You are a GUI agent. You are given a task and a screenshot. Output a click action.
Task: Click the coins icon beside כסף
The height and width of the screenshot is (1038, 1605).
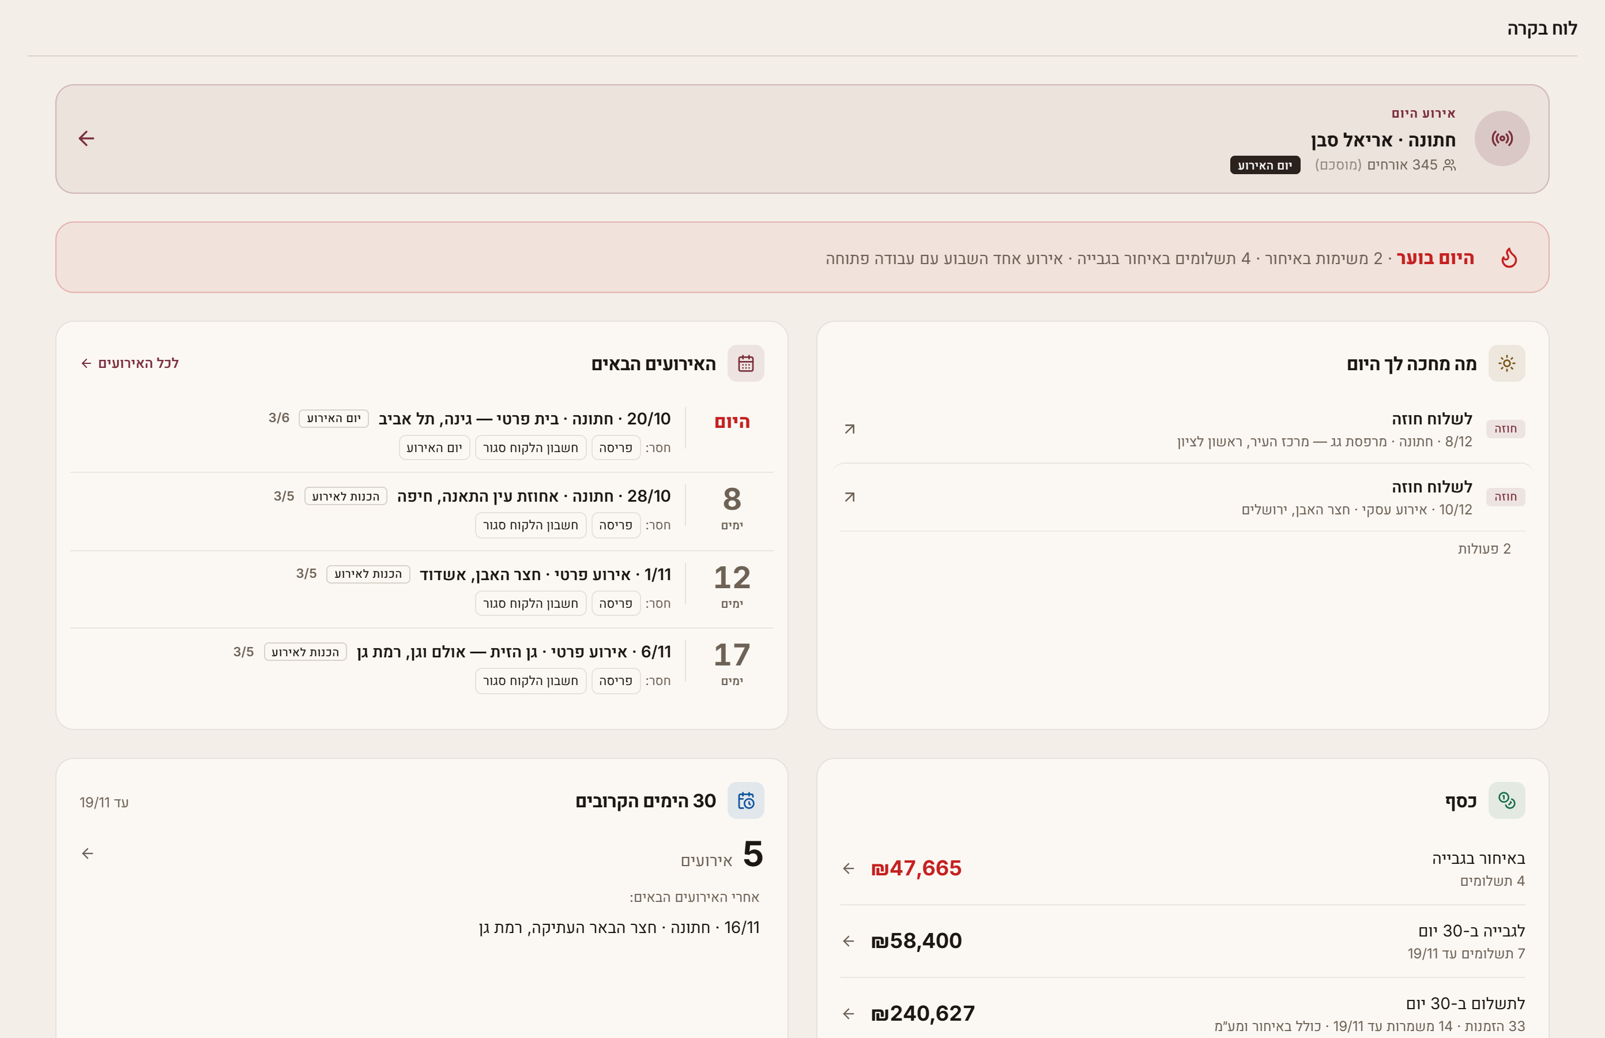pyautogui.click(x=1506, y=801)
